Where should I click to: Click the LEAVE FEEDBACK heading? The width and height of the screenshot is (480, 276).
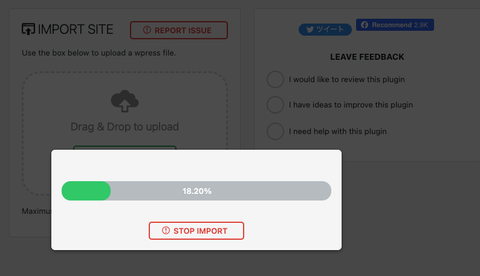[367, 57]
